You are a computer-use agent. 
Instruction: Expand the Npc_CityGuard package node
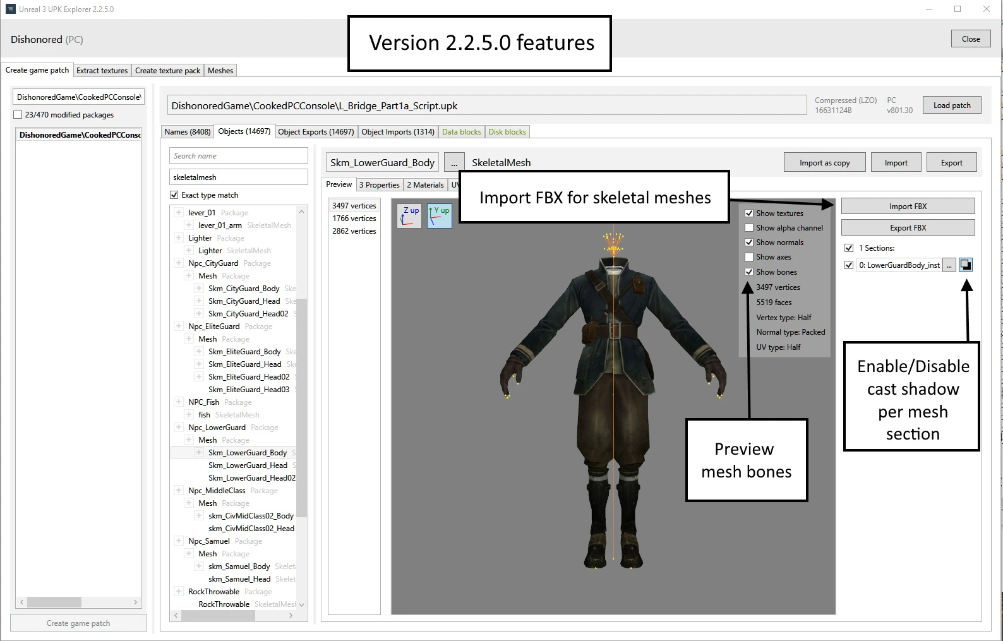pyautogui.click(x=179, y=263)
